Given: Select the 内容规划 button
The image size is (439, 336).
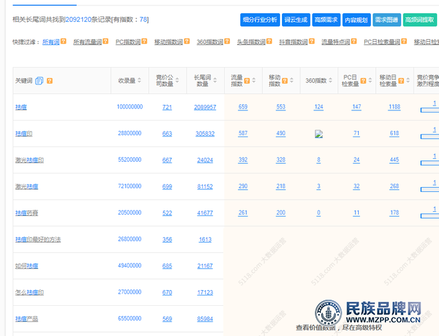Looking at the screenshot, I should (357, 20).
